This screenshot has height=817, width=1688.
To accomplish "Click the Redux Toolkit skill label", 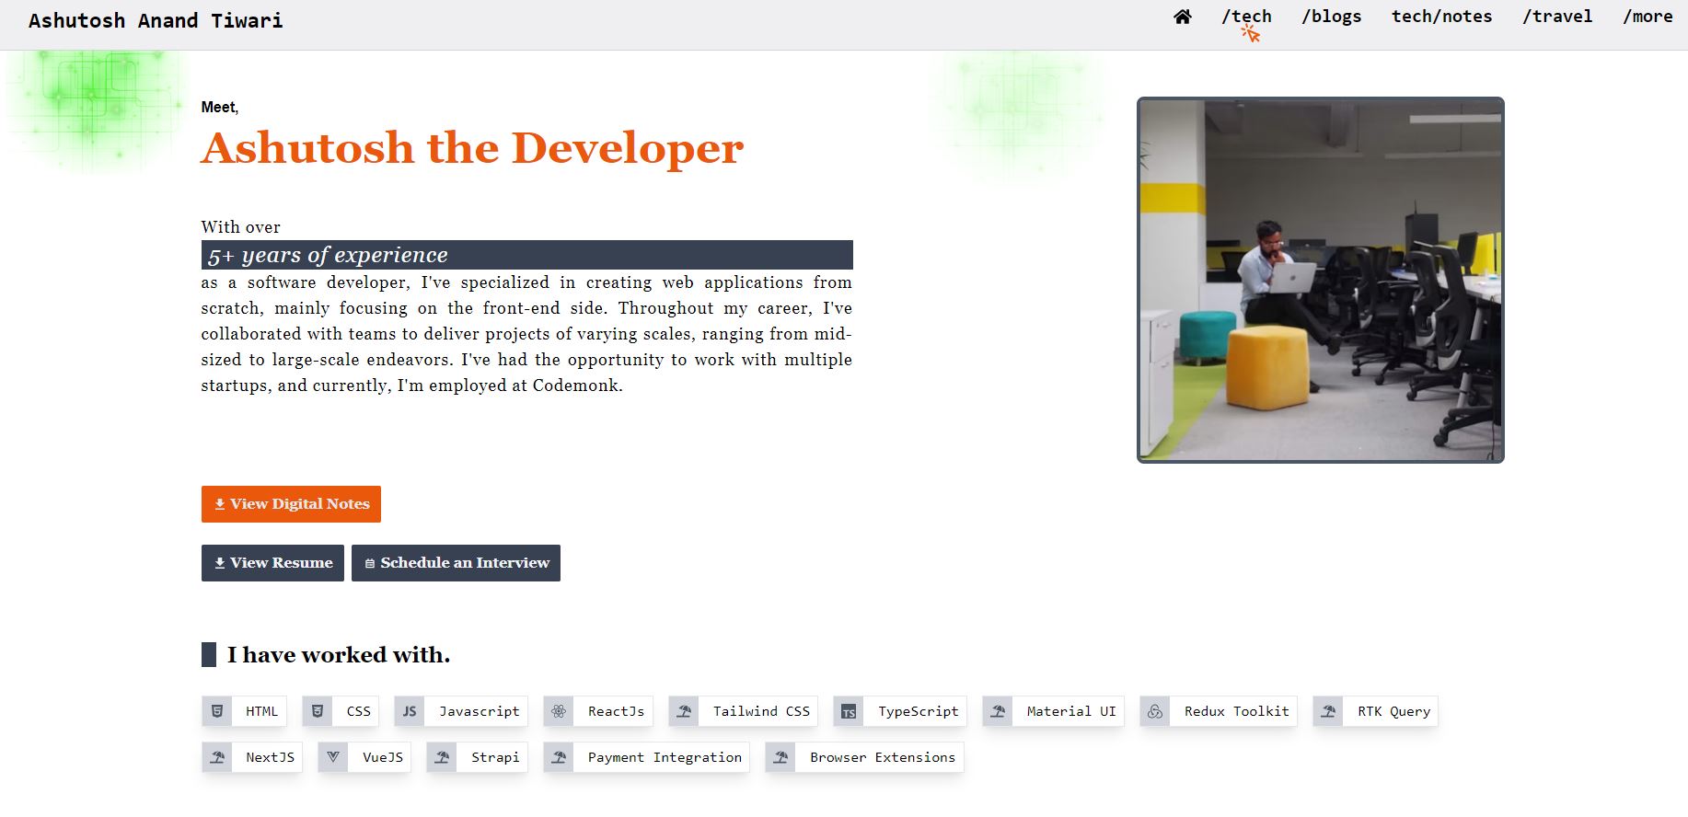I will pyautogui.click(x=1236, y=711).
